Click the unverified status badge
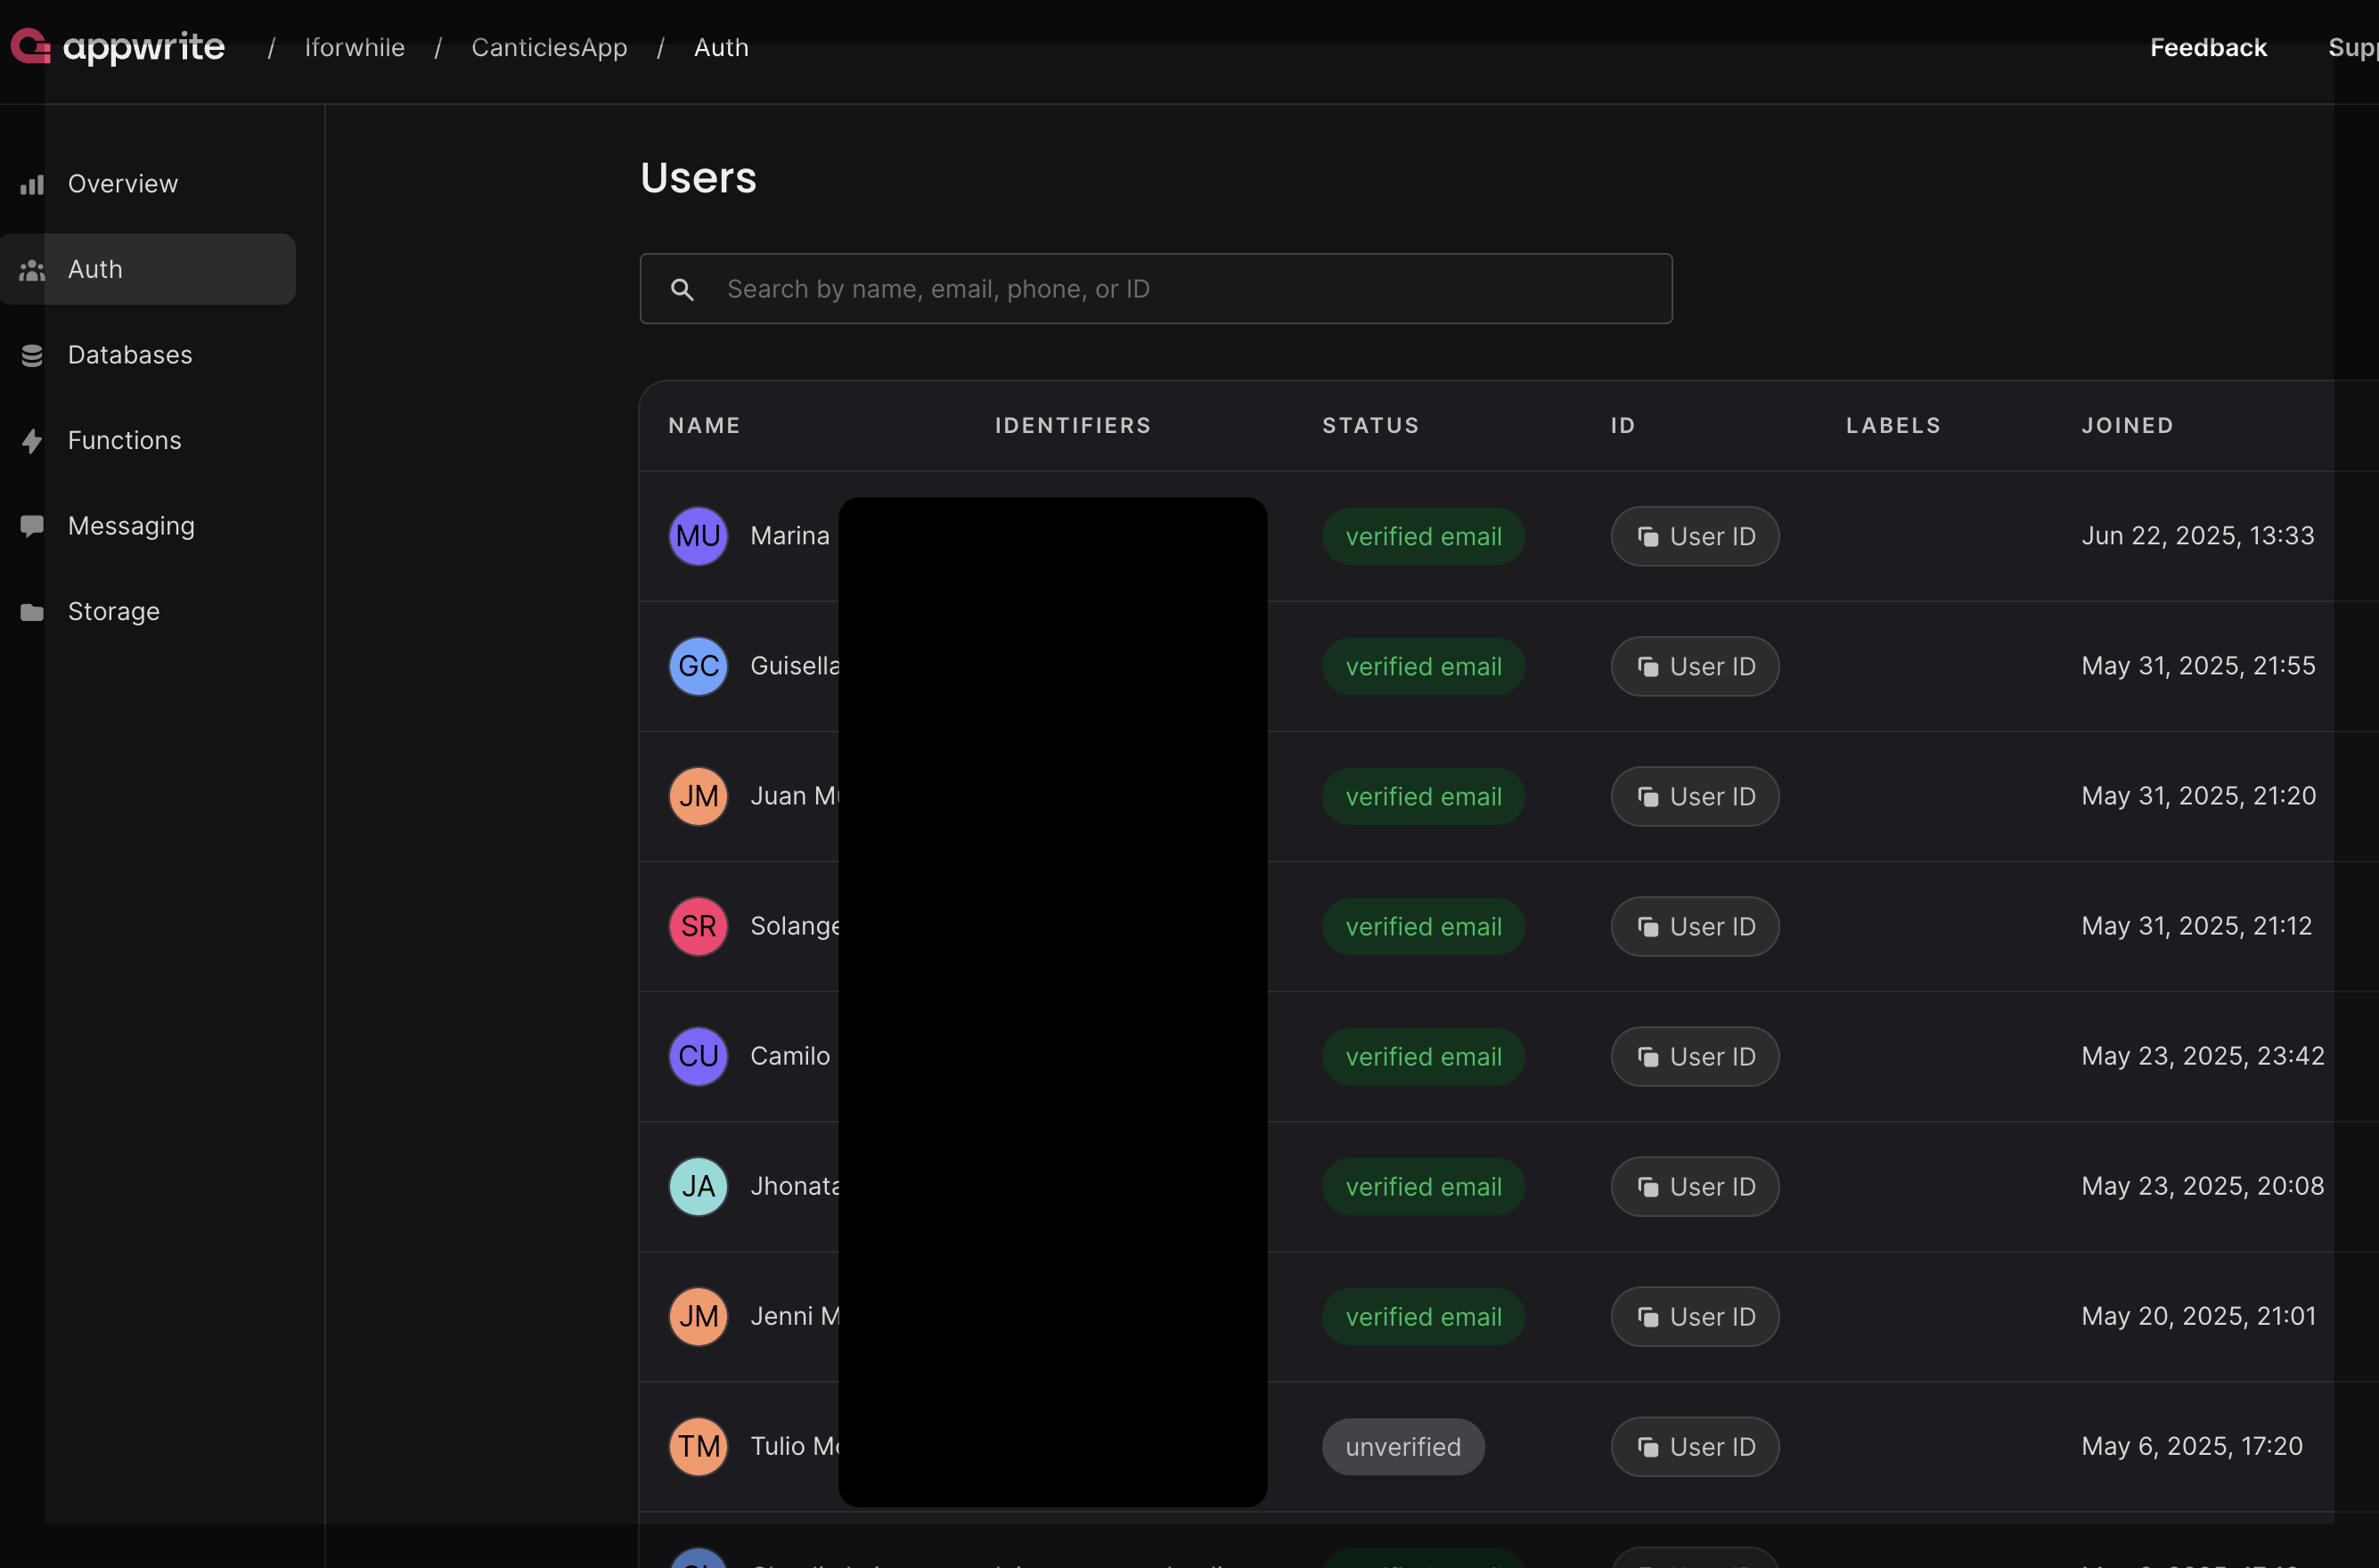Screen dimensions: 2379x1568 coord(1402,1446)
